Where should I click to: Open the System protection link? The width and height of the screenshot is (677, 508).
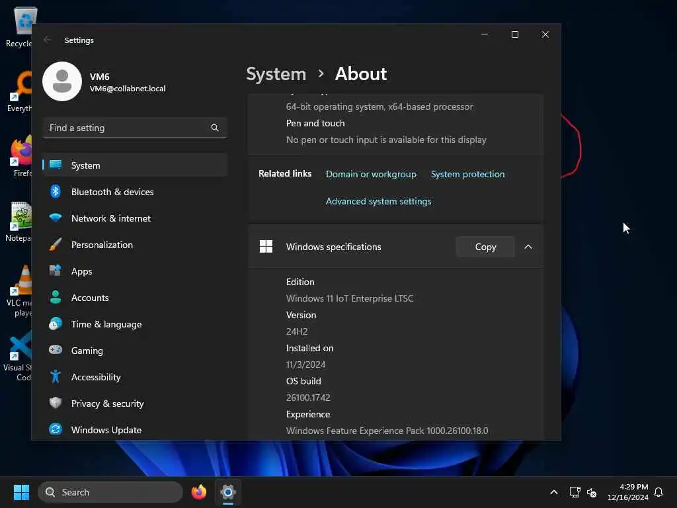(x=467, y=174)
